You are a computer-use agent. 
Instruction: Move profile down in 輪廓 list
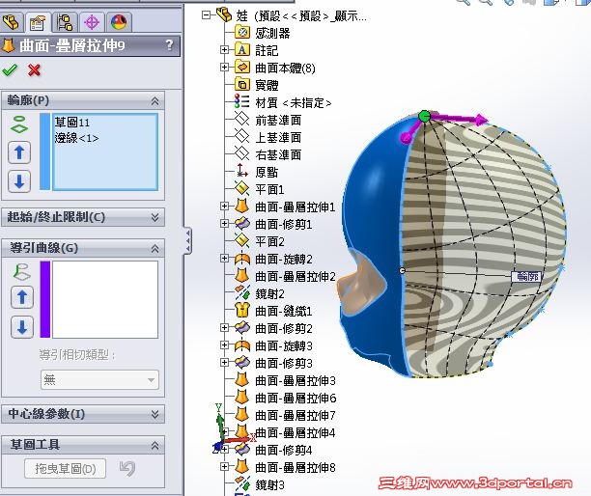coord(19,181)
